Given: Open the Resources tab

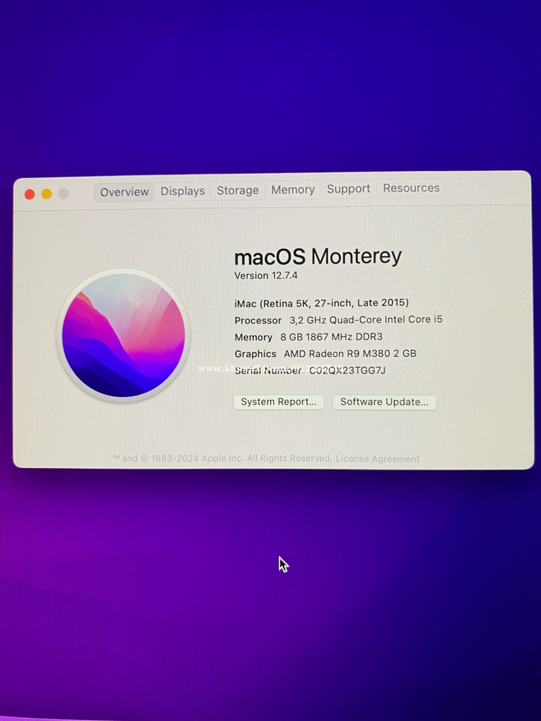Looking at the screenshot, I should (411, 188).
